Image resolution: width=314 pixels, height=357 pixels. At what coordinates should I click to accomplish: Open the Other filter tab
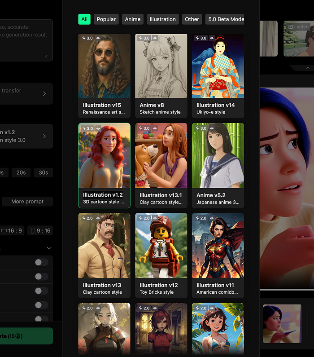click(192, 19)
